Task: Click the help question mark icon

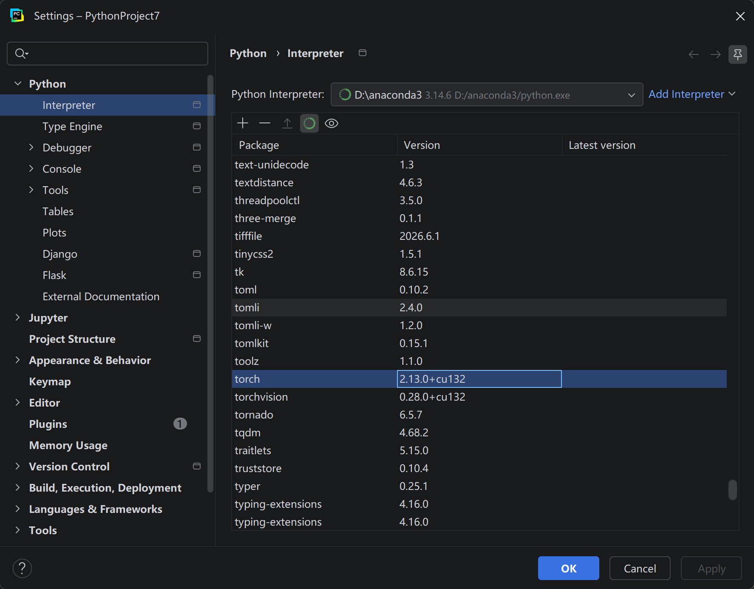Action: pyautogui.click(x=23, y=568)
